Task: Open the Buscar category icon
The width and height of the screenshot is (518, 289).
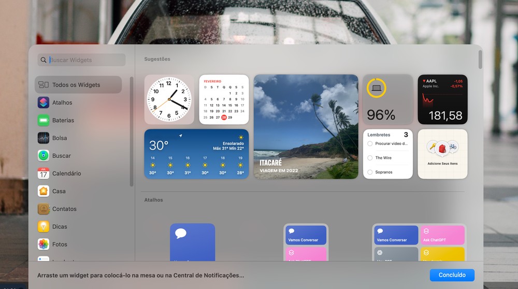Action: [x=44, y=155]
